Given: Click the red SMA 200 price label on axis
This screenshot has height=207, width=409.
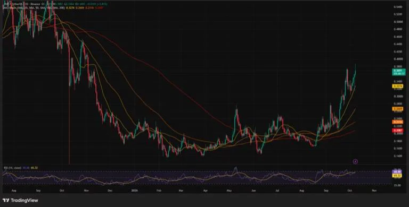Looking at the screenshot, I should (x=398, y=130).
